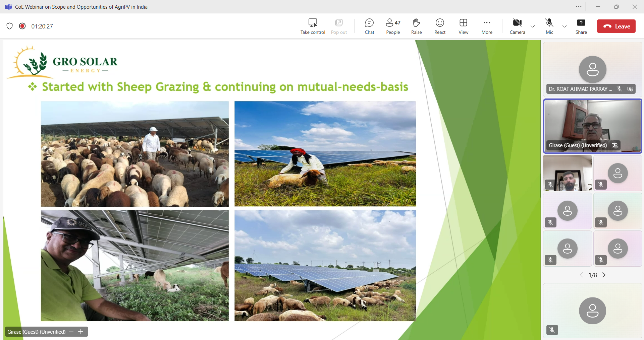Screen dimensions: 644x340
Task: Open the React emoji picker
Action: (440, 26)
